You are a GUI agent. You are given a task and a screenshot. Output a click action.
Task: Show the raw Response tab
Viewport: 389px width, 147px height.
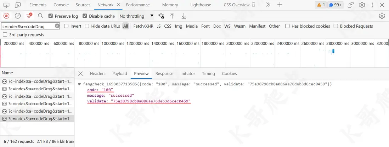(164, 74)
